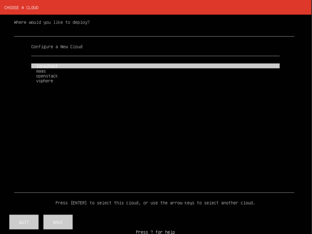Click Where would you like to deploy prompt

pyautogui.click(x=52, y=22)
